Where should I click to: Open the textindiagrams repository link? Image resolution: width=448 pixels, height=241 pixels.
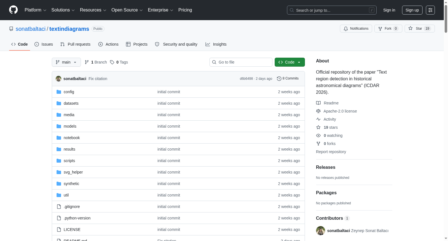pos(69,29)
